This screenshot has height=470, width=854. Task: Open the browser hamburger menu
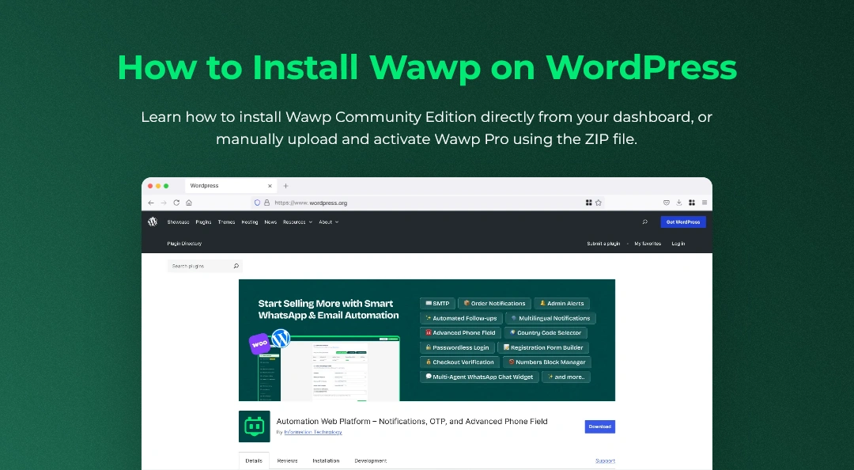[x=705, y=203]
